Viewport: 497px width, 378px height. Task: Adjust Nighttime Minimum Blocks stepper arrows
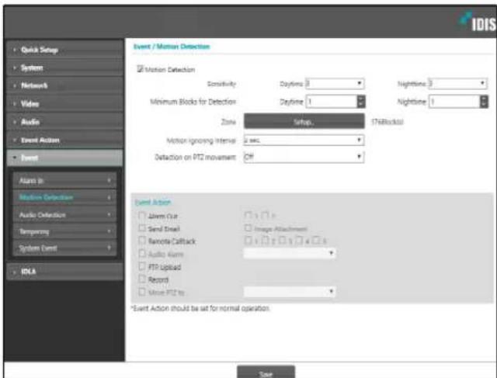coord(484,102)
